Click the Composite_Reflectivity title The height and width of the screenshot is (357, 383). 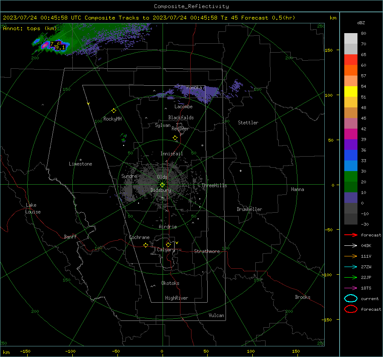click(191, 6)
